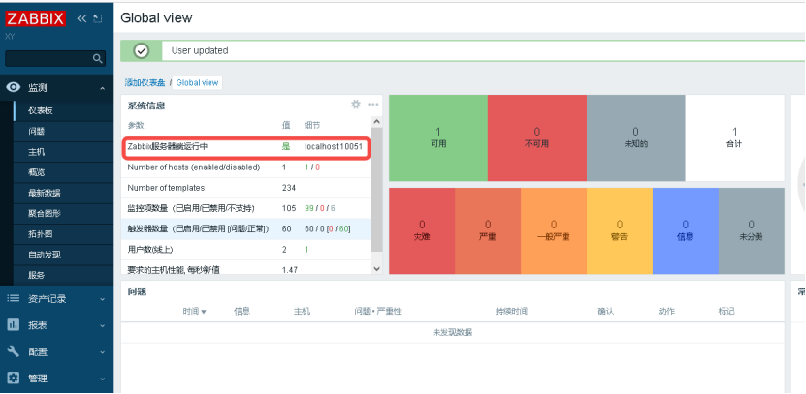Click the 标记 column header
Image resolution: width=806 pixels, height=394 pixels.
click(726, 312)
